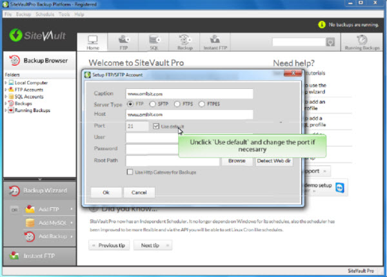
Task: Select the FTPES server type radio button
Action: 202,104
